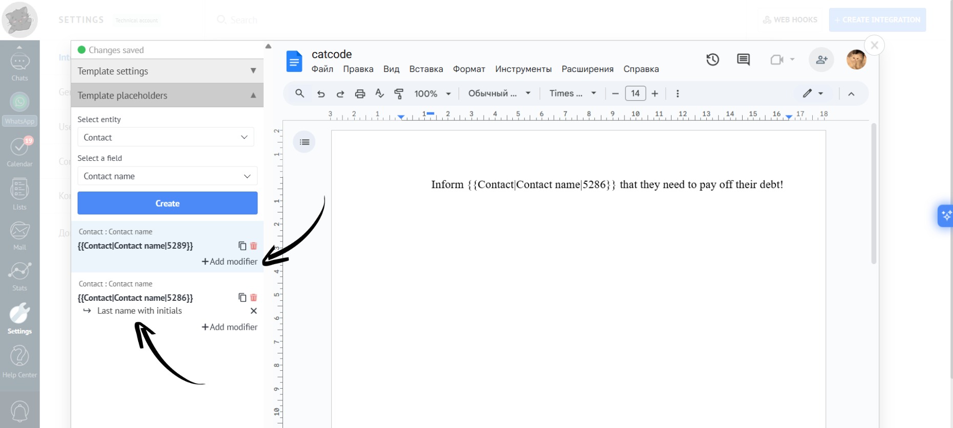Click the undo arrow in toolbar
953x428 pixels.
[x=321, y=93]
